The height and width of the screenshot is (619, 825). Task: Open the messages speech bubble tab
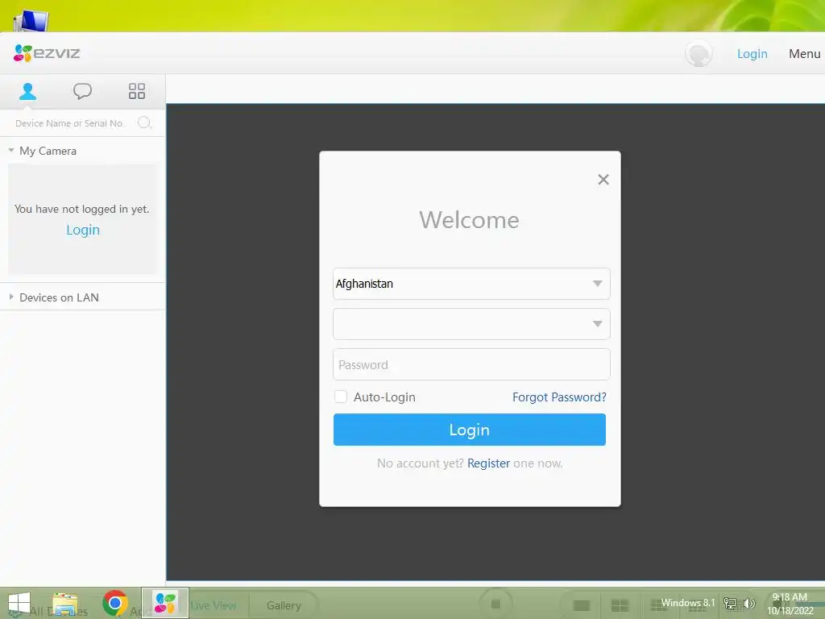click(x=82, y=91)
